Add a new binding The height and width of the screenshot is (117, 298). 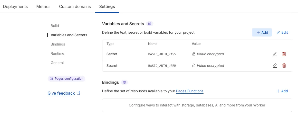282,91
